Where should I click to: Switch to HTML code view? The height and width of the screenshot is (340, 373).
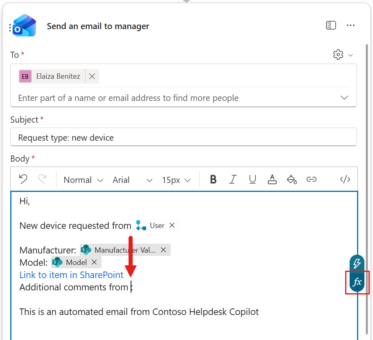(345, 179)
